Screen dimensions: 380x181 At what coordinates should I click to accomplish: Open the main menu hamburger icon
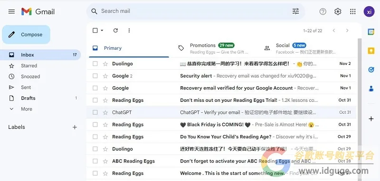11,11
